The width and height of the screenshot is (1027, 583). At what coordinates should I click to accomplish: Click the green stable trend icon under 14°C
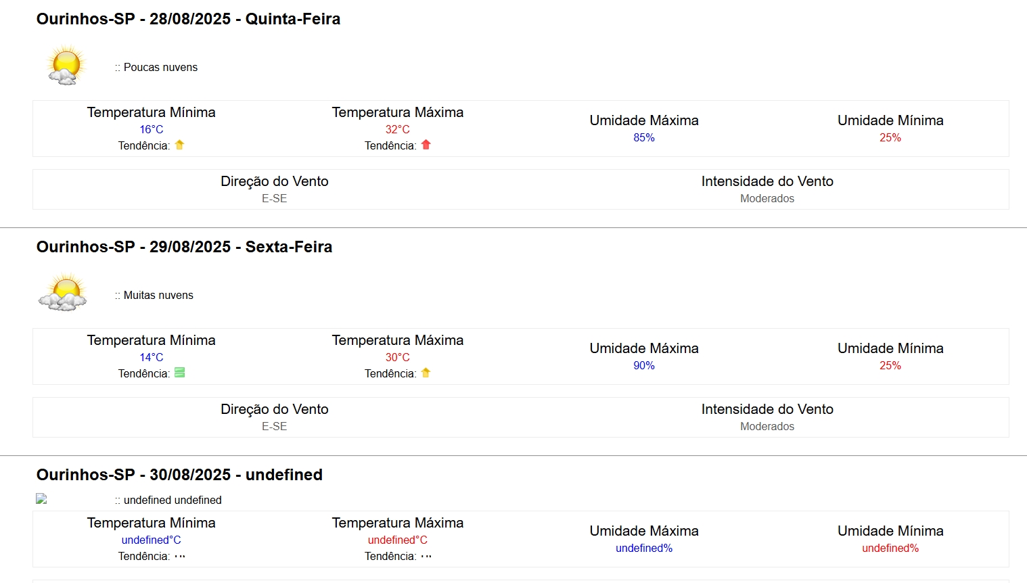coord(179,373)
